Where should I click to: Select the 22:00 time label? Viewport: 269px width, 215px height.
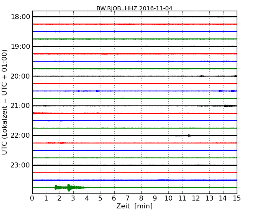(20, 136)
